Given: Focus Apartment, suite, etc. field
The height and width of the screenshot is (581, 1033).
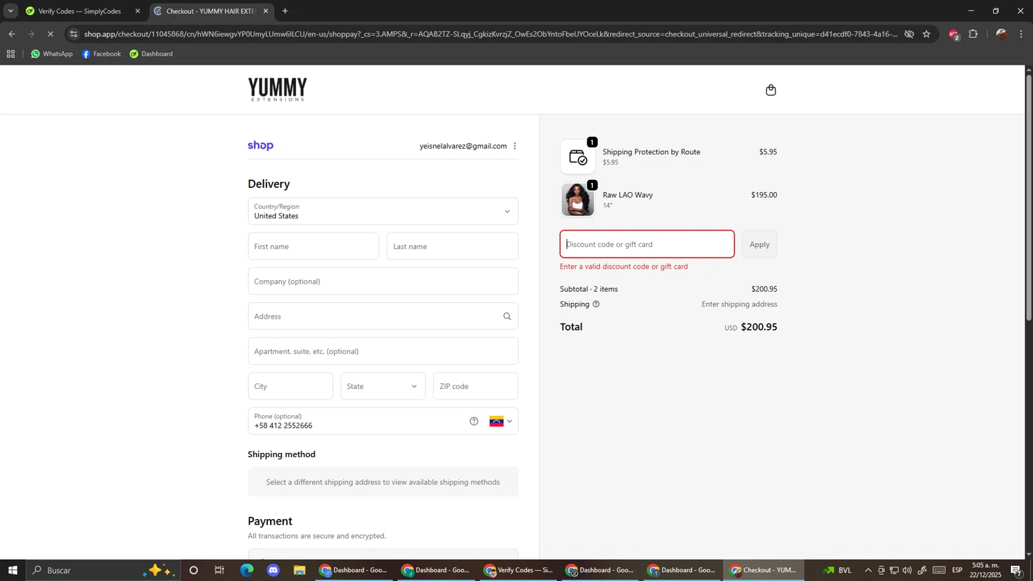Looking at the screenshot, I should [383, 352].
